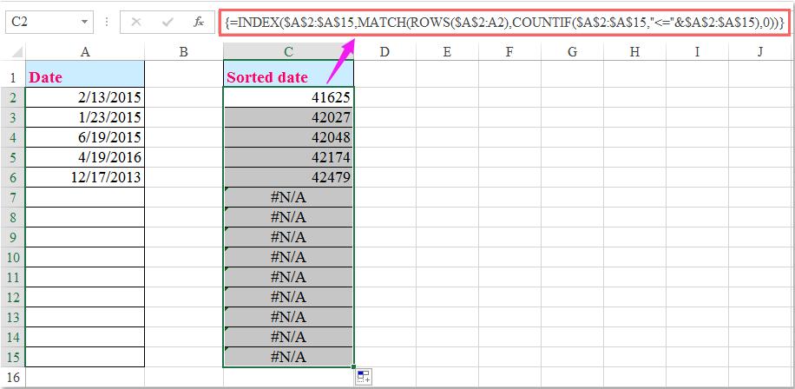Screen dimensions: 795x389
Task: Click the Insert Function fx icon
Action: [x=198, y=22]
